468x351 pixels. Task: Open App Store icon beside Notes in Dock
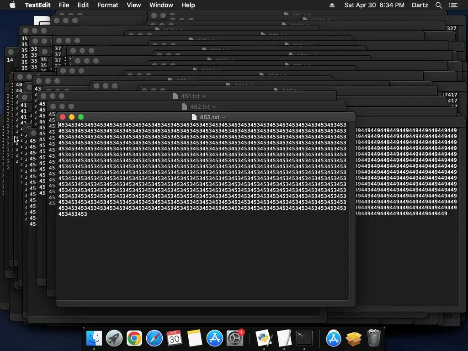click(x=215, y=338)
